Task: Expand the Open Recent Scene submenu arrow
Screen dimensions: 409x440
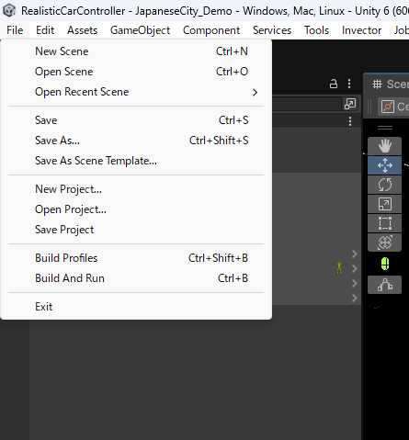Action: (255, 92)
